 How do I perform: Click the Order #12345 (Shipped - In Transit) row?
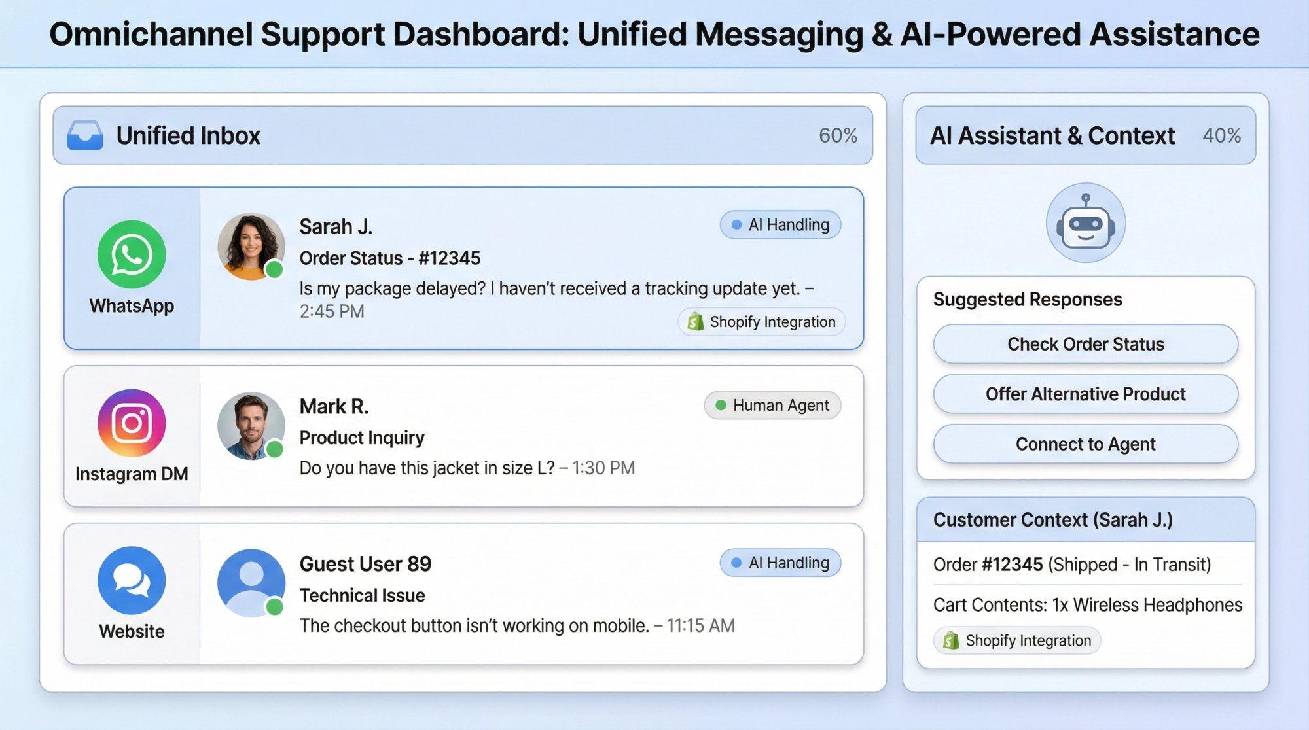tap(1072, 565)
